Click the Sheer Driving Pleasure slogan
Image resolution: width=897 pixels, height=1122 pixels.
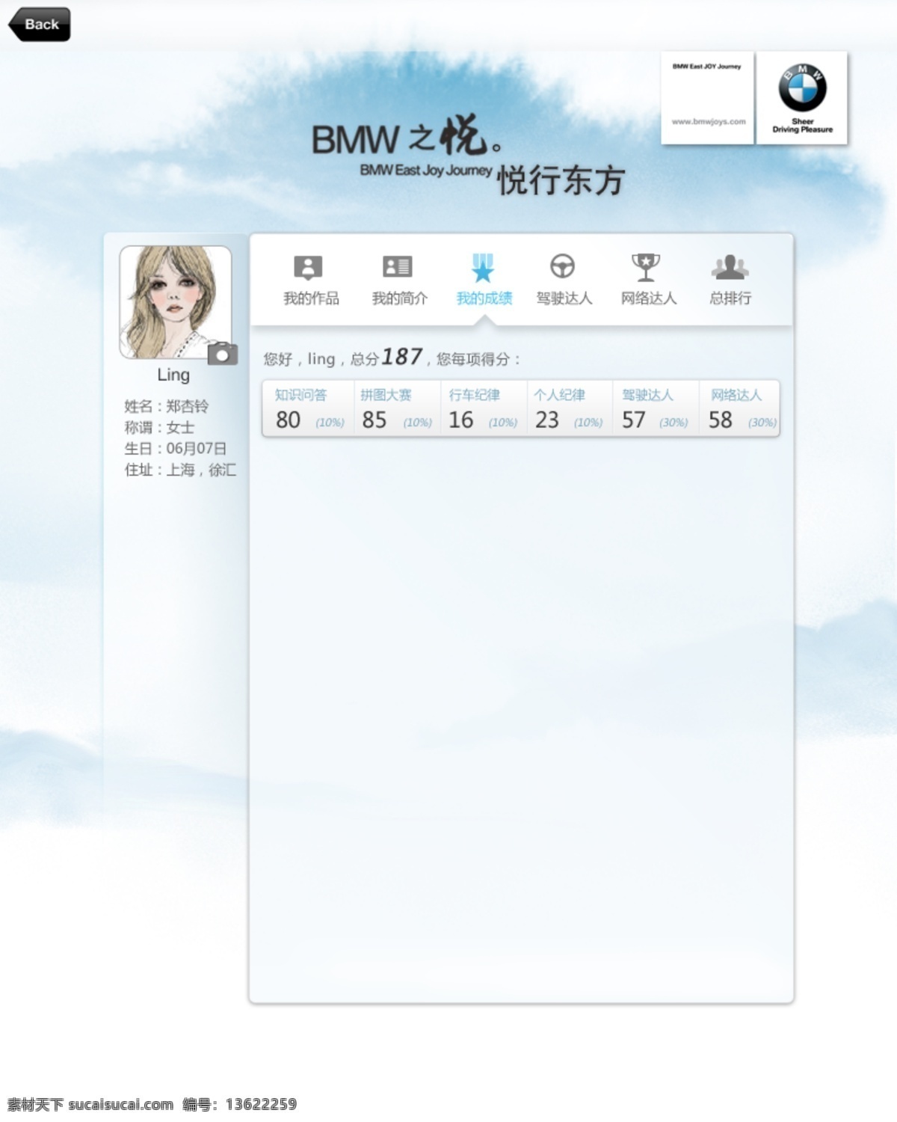pyautogui.click(x=802, y=125)
